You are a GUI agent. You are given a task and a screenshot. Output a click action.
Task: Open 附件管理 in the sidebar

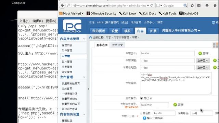67,50
